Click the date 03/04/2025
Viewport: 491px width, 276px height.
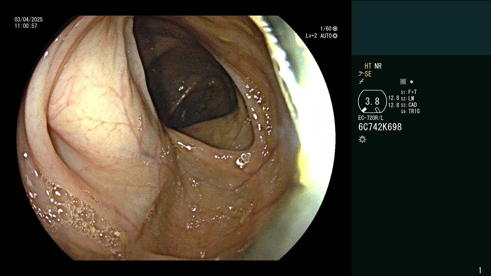[29, 19]
